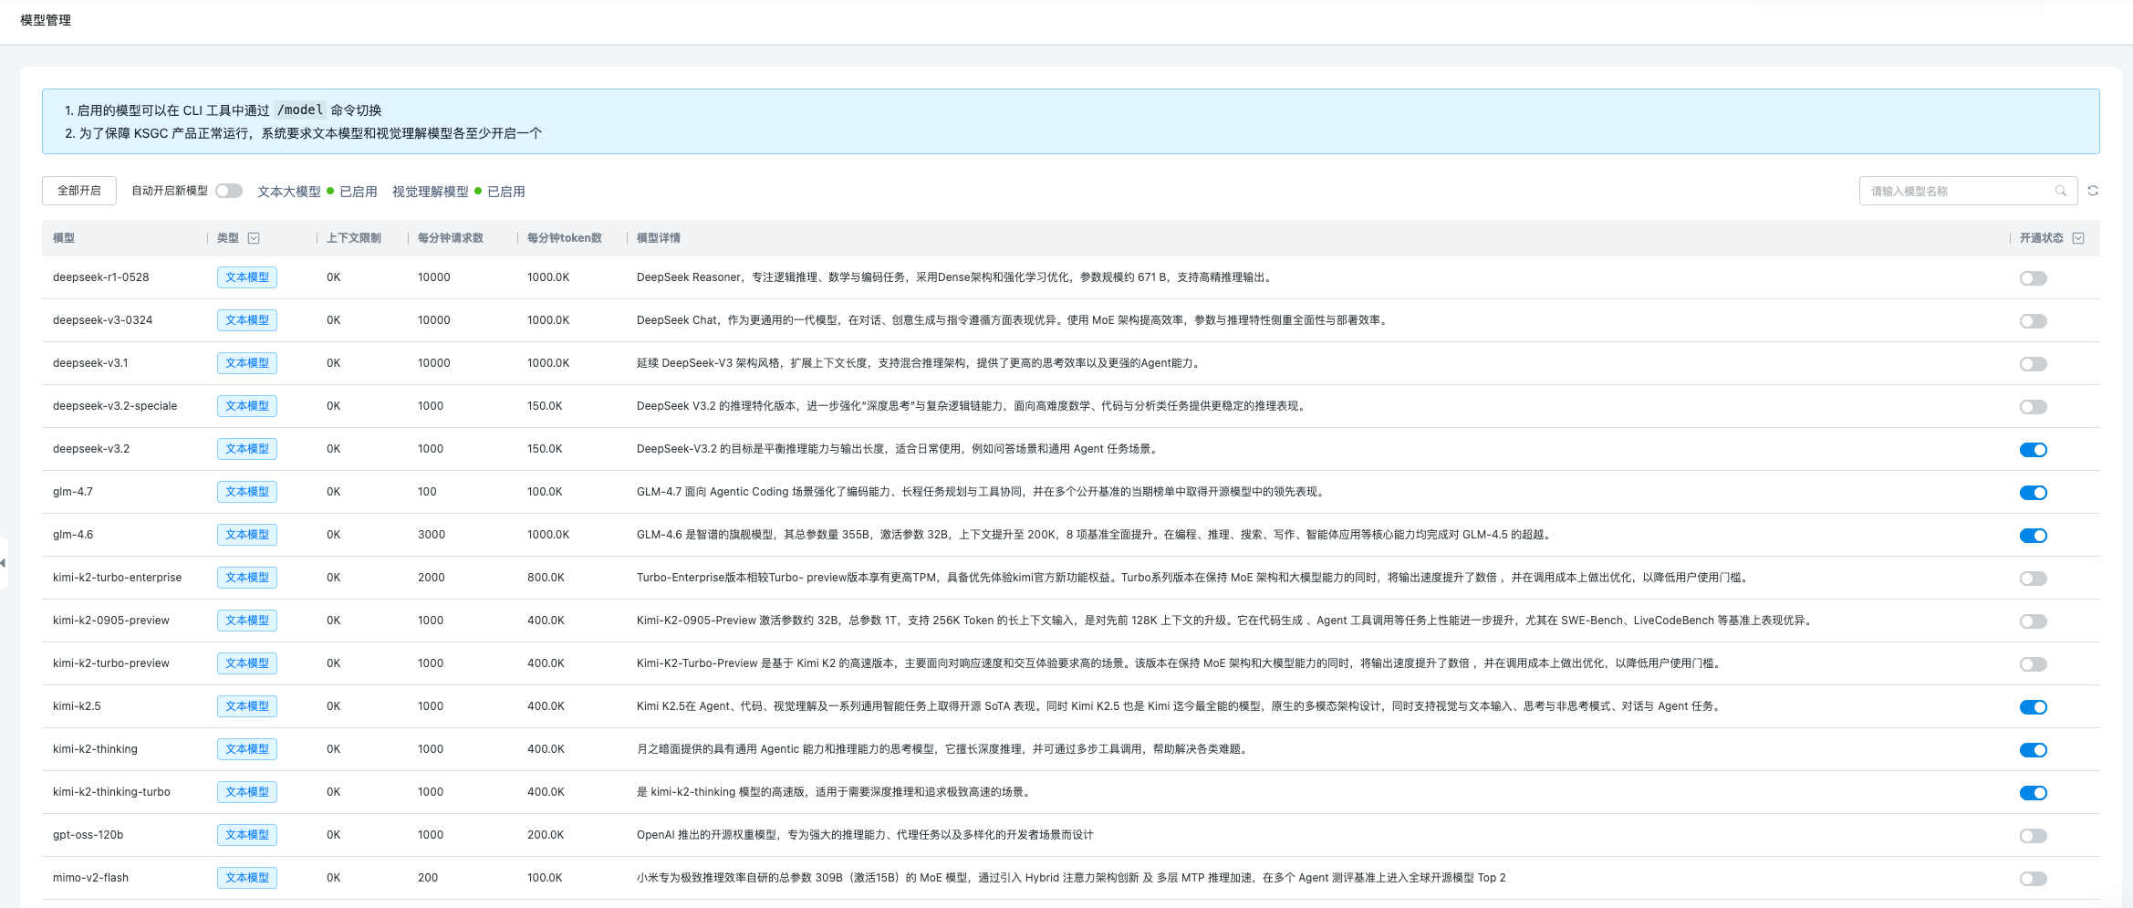Click the 每分钟token数 column header
The height and width of the screenshot is (908, 2133).
point(565,238)
